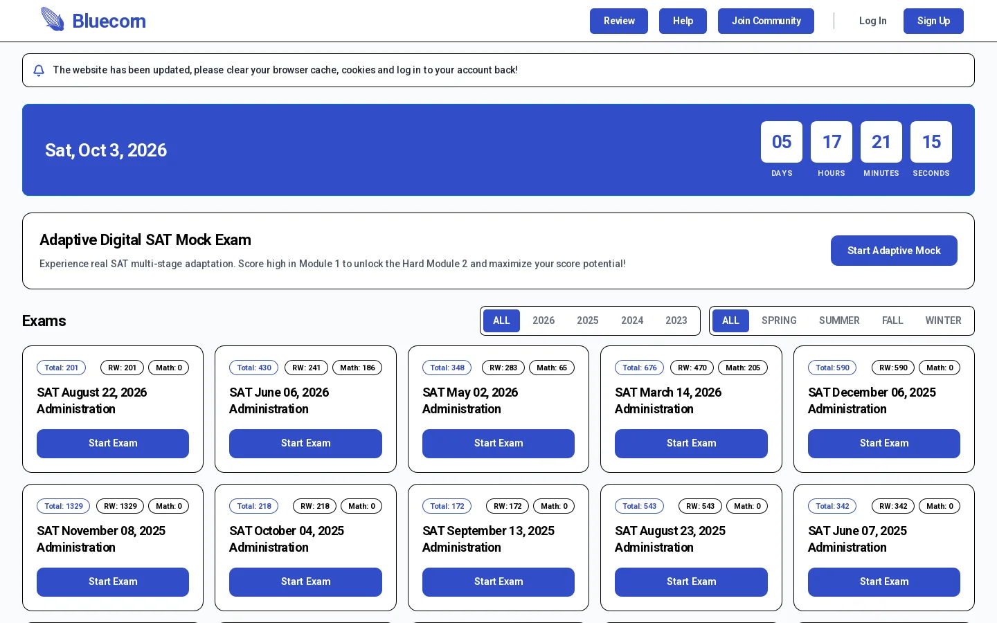This screenshot has height=623, width=997.
Task: Start the SAT May 02, 2026 exam
Action: [x=498, y=444]
